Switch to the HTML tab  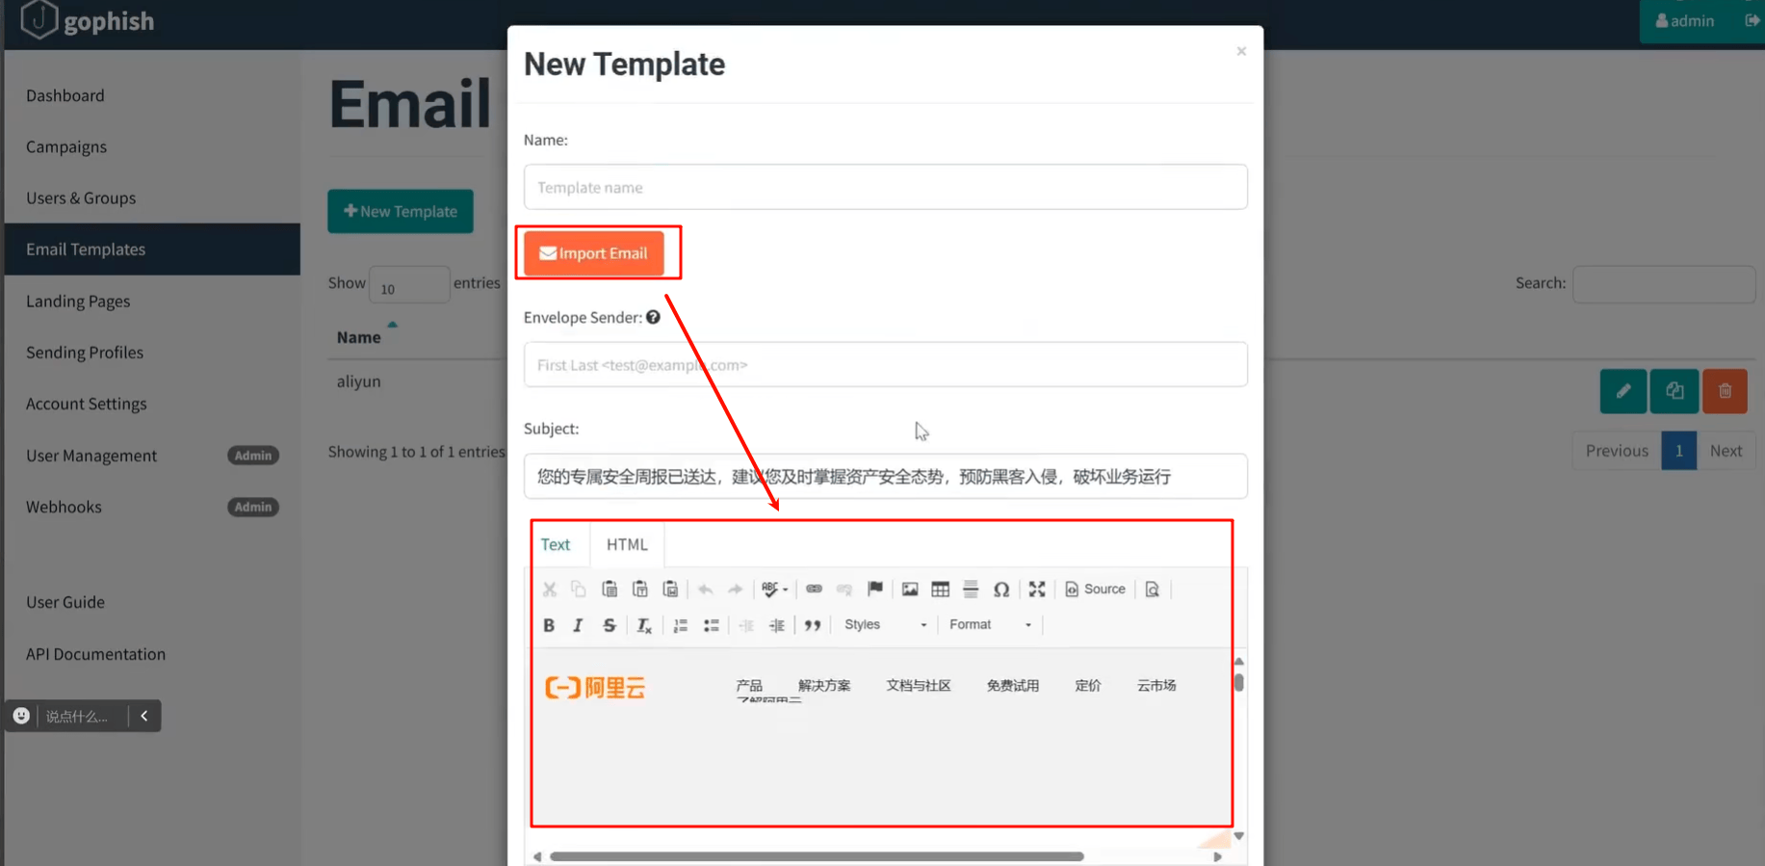(627, 544)
